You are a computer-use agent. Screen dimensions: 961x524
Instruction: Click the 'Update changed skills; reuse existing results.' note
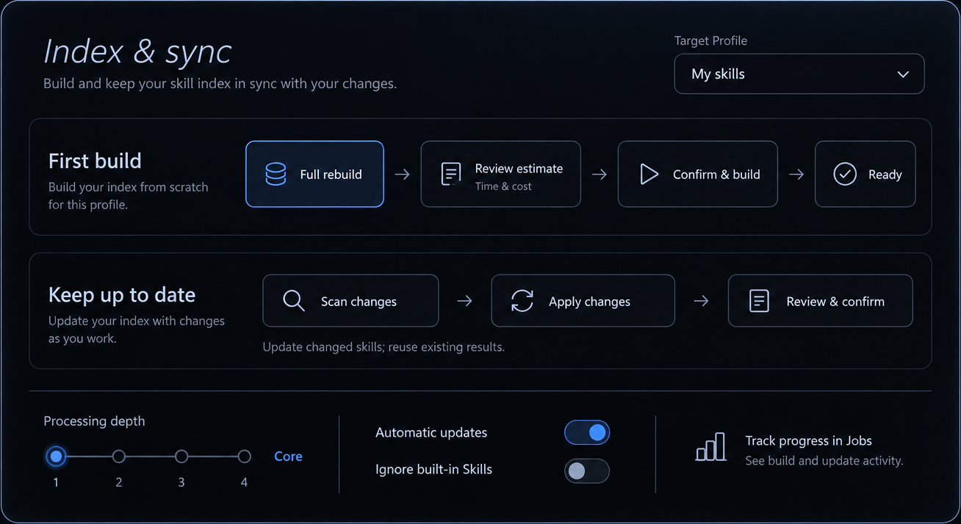click(384, 346)
